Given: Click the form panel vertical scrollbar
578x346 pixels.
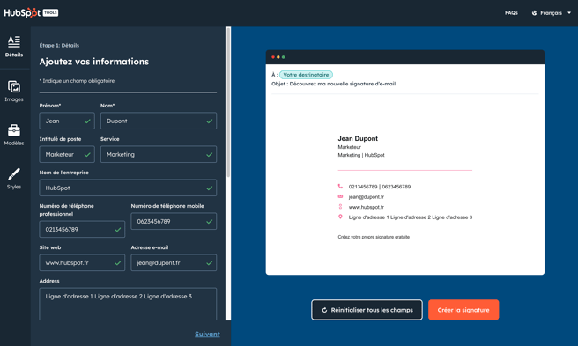Looking at the screenshot, I should tap(228, 102).
